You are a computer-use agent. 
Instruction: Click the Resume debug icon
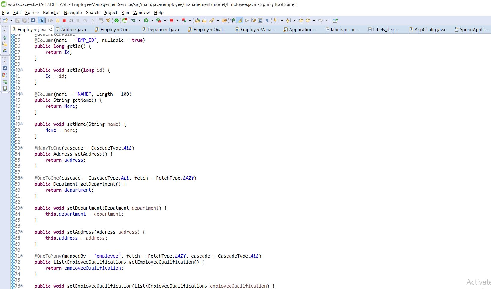click(x=50, y=20)
